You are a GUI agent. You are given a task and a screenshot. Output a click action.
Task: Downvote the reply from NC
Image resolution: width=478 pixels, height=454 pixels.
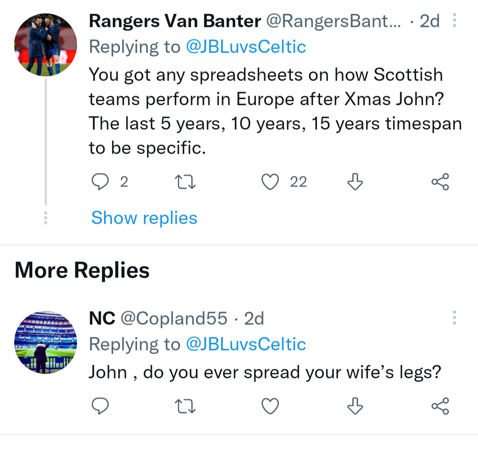355,405
